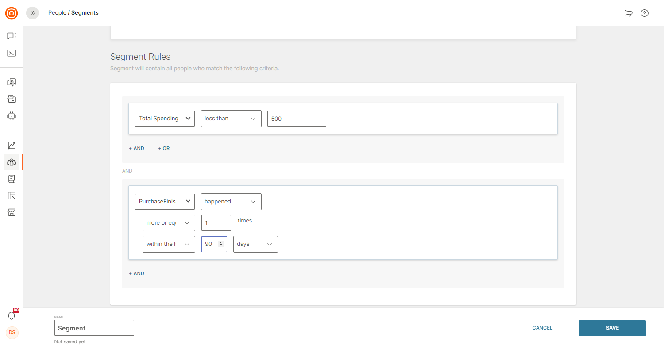Open the analytics line chart icon
The image size is (664, 349).
pyautogui.click(x=12, y=145)
